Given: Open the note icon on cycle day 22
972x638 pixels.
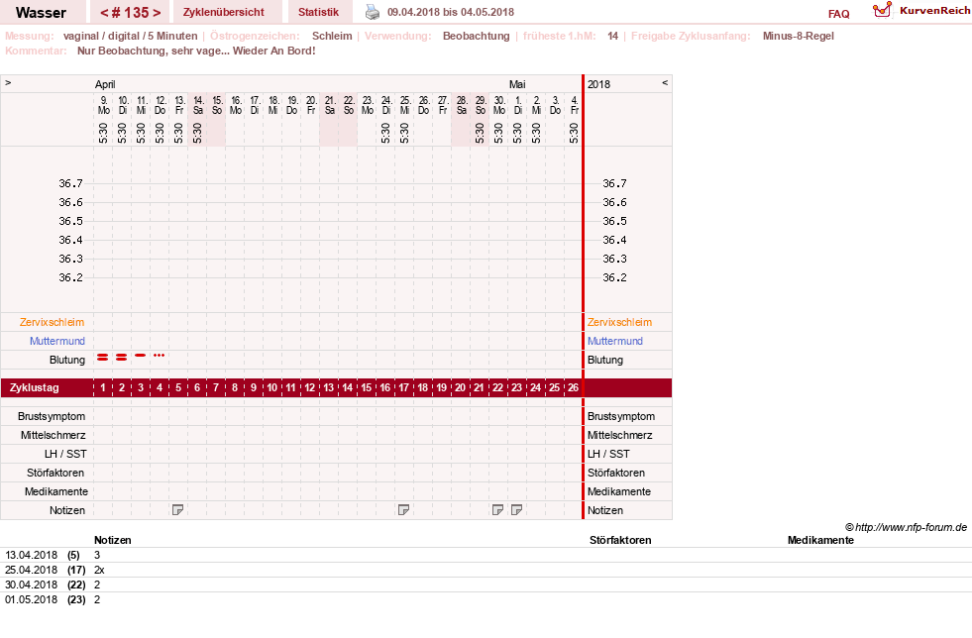Looking at the screenshot, I should [497, 510].
